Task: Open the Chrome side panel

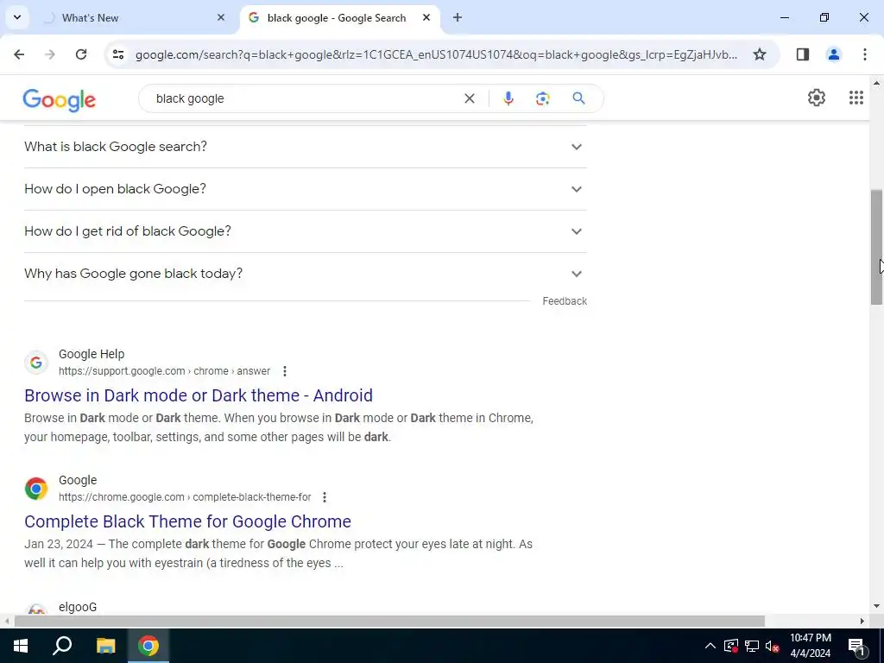Action: pyautogui.click(x=803, y=54)
